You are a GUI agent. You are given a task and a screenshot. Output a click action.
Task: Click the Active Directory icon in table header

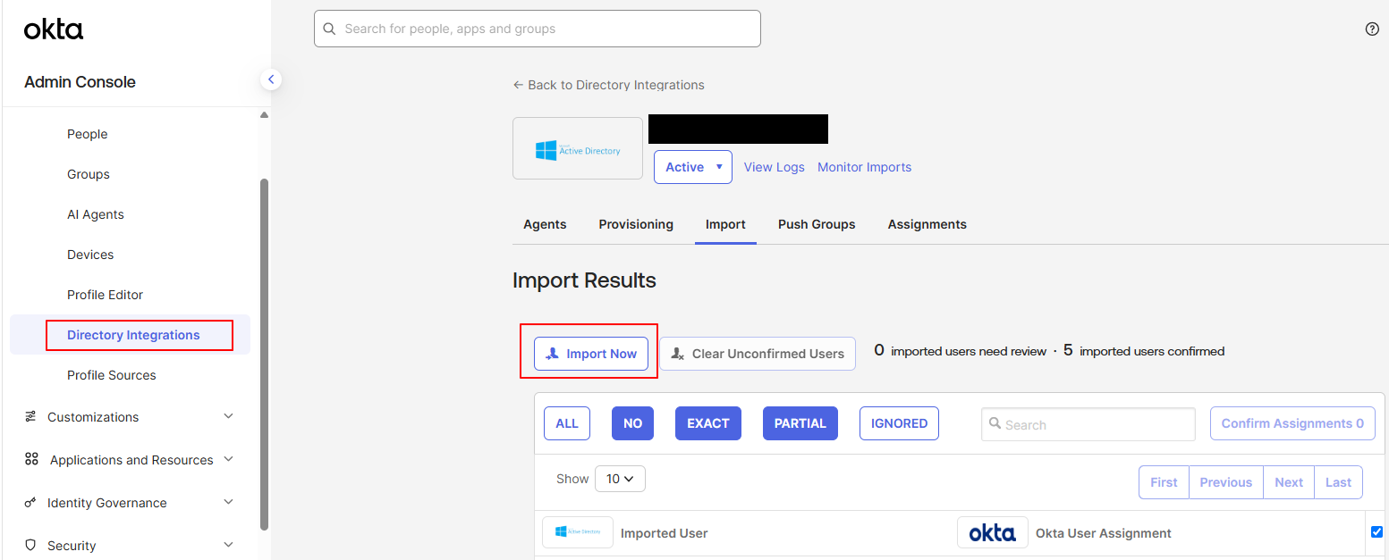pyautogui.click(x=578, y=532)
